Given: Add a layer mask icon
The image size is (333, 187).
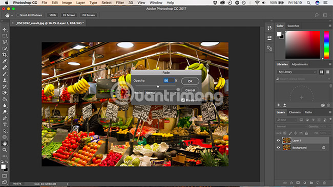Looking at the screenshot, I should coord(298,182).
